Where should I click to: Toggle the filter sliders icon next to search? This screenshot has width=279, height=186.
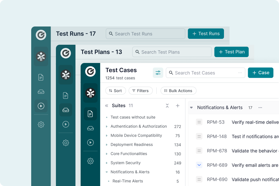pyautogui.click(x=158, y=73)
